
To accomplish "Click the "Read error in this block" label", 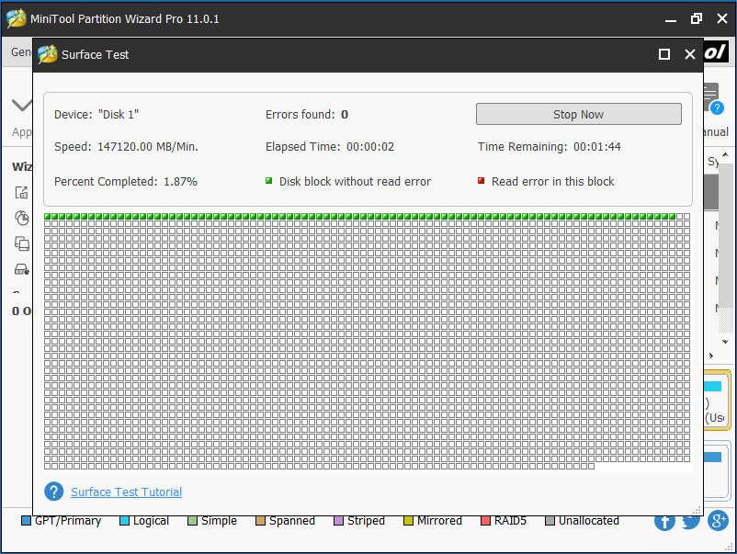I will [553, 181].
